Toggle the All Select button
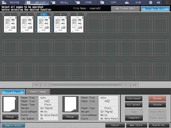The height and width of the screenshot is (128, 171). [134, 105]
